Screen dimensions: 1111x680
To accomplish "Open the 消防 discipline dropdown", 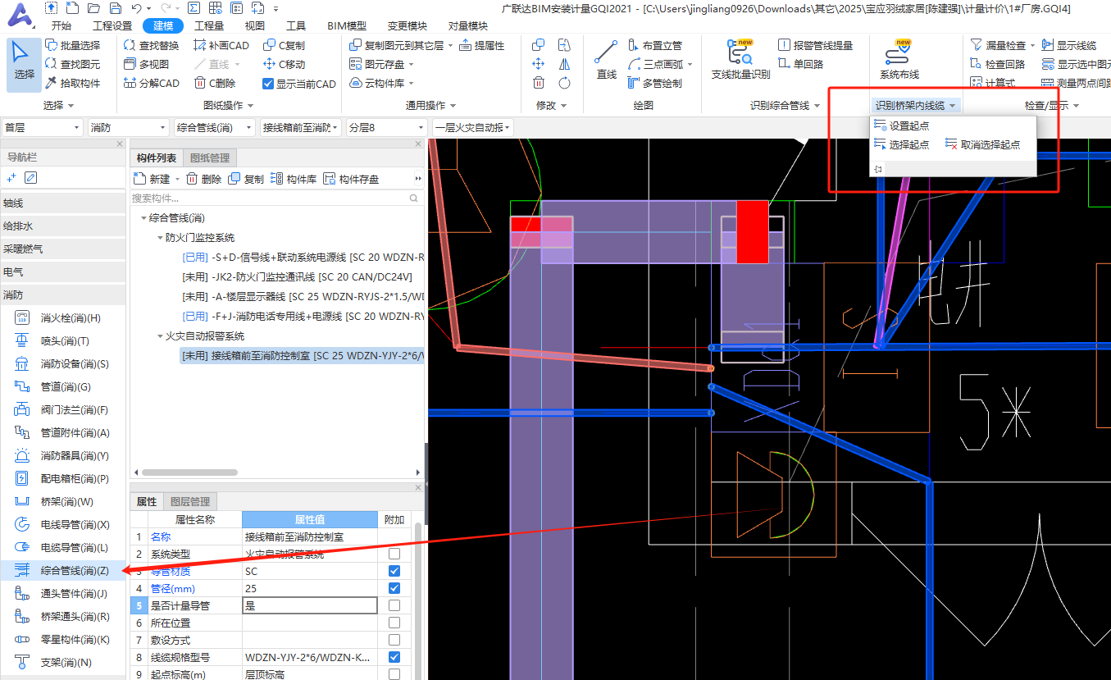I will click(129, 127).
